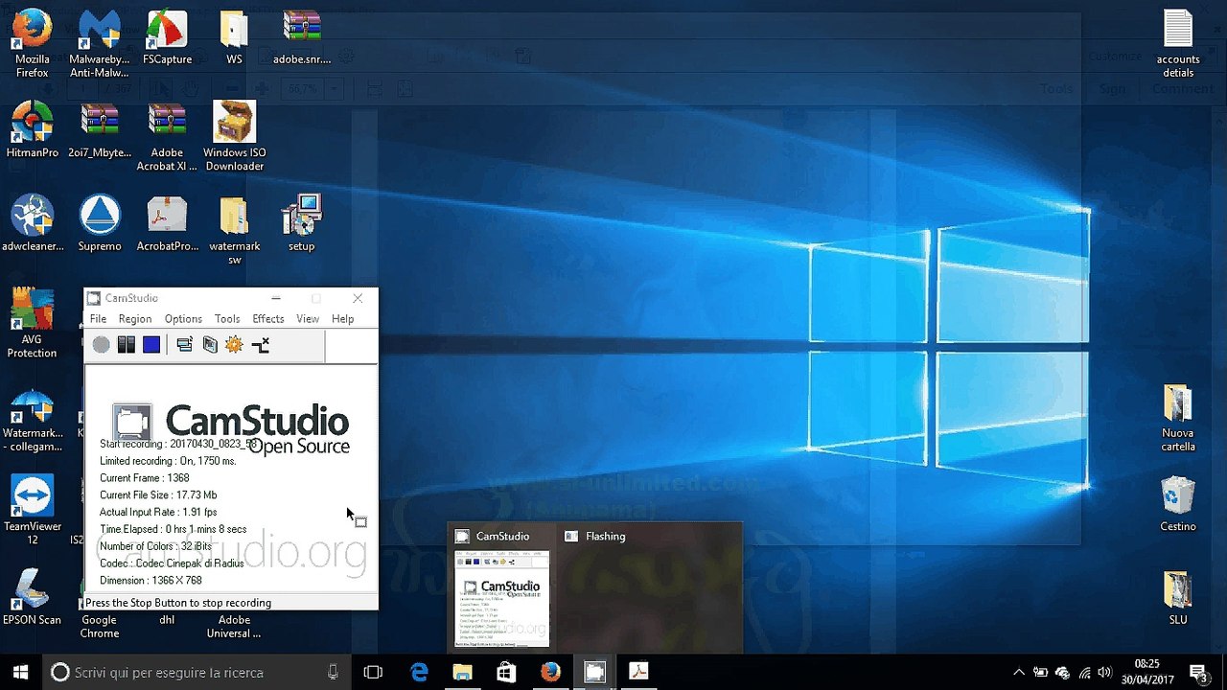Select the WS folder on the desktop
1227x690 pixels.
pos(234,38)
